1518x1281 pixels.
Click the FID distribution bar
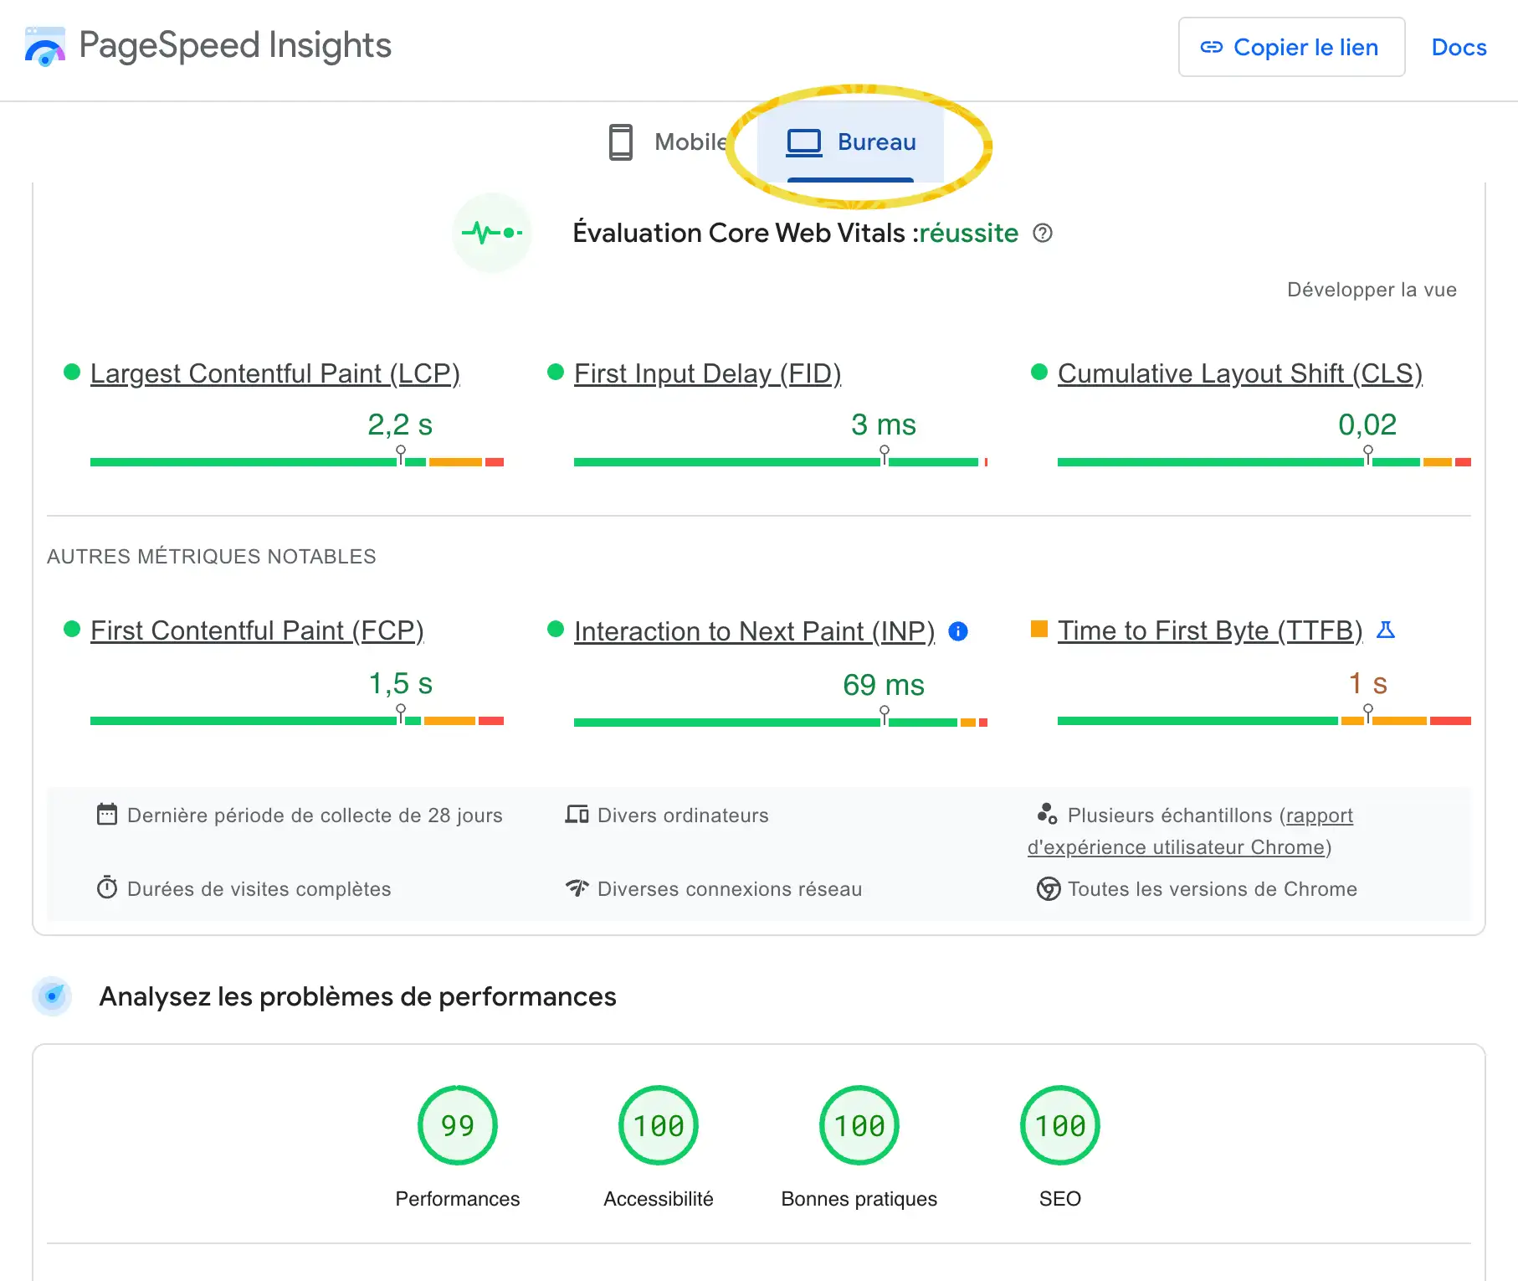[x=781, y=461]
